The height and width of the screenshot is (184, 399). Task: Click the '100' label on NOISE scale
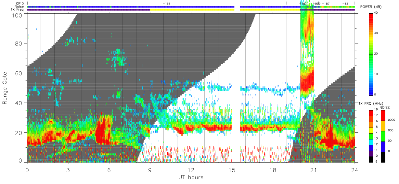click(389, 141)
